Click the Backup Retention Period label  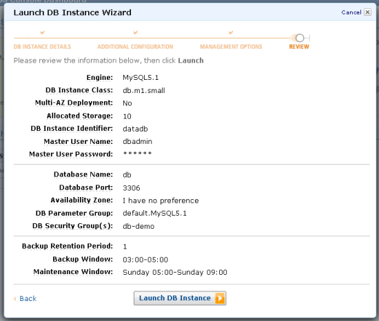click(68, 246)
